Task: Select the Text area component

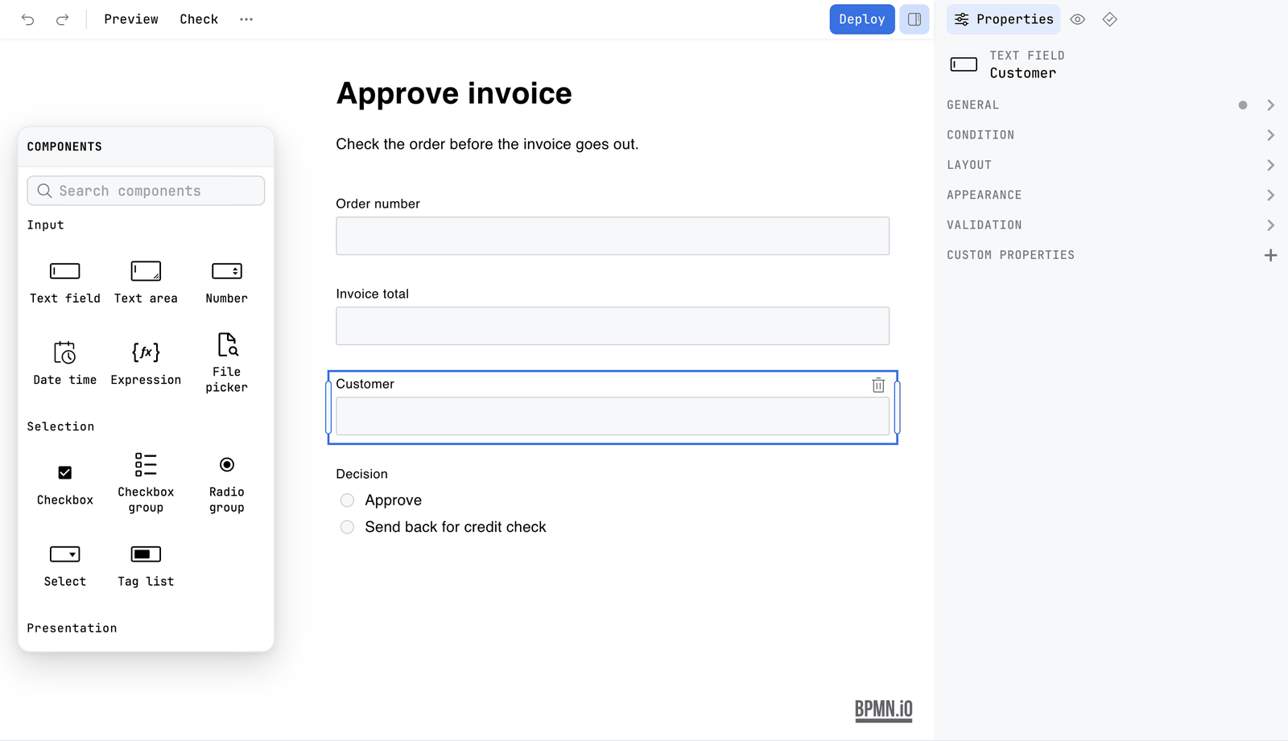Action: pos(146,282)
